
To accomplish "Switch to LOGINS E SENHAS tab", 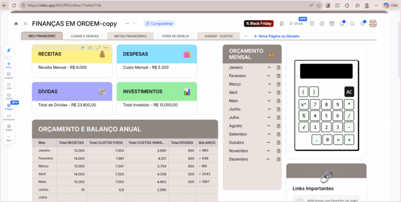I will click(x=85, y=36).
